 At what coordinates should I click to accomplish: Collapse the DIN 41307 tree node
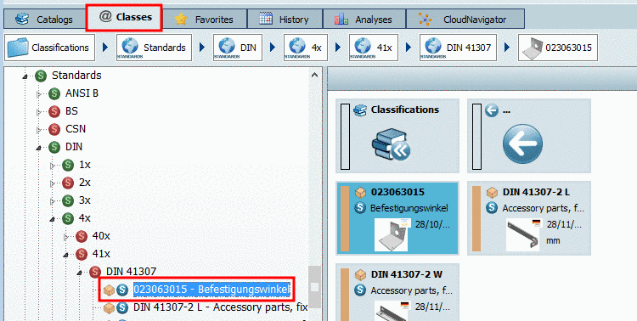coord(80,273)
